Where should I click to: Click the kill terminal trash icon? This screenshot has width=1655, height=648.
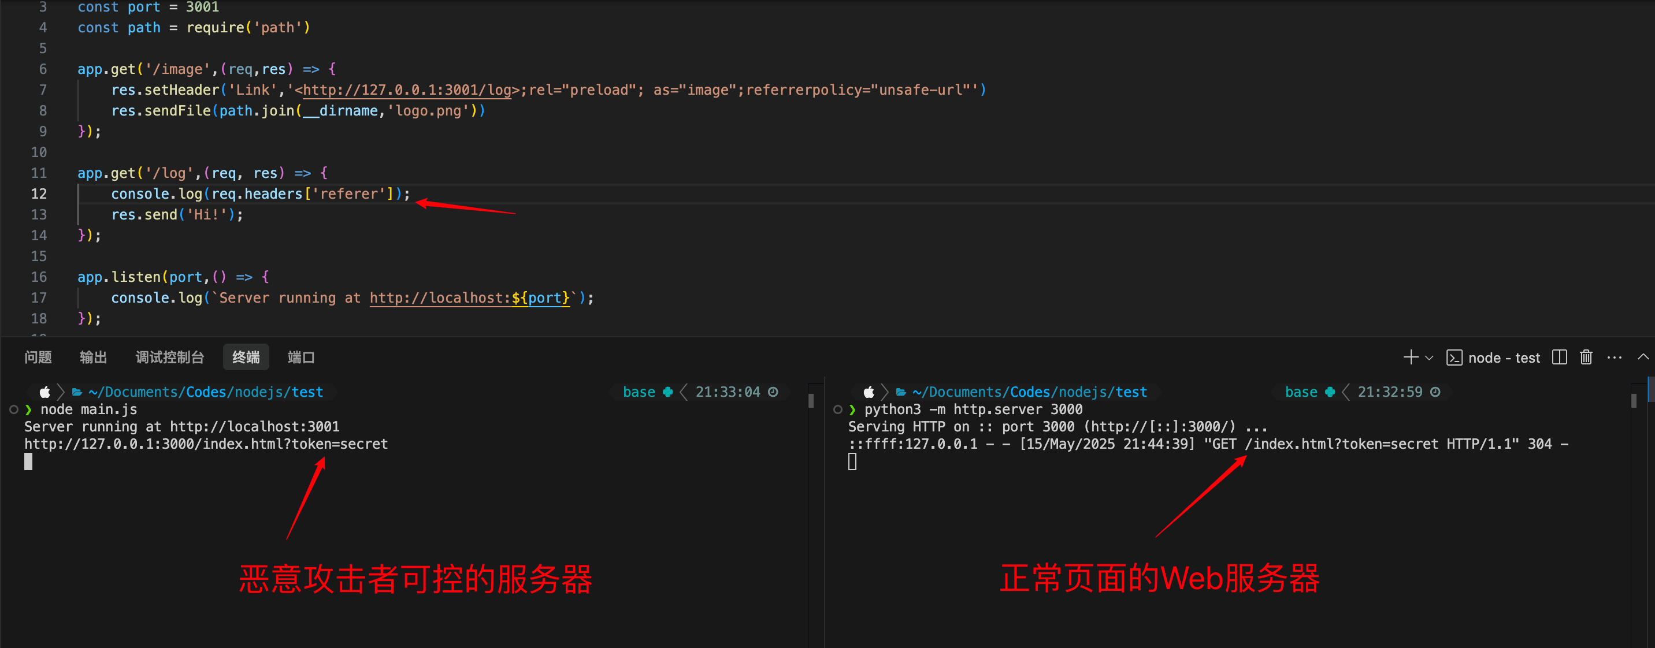point(1586,357)
